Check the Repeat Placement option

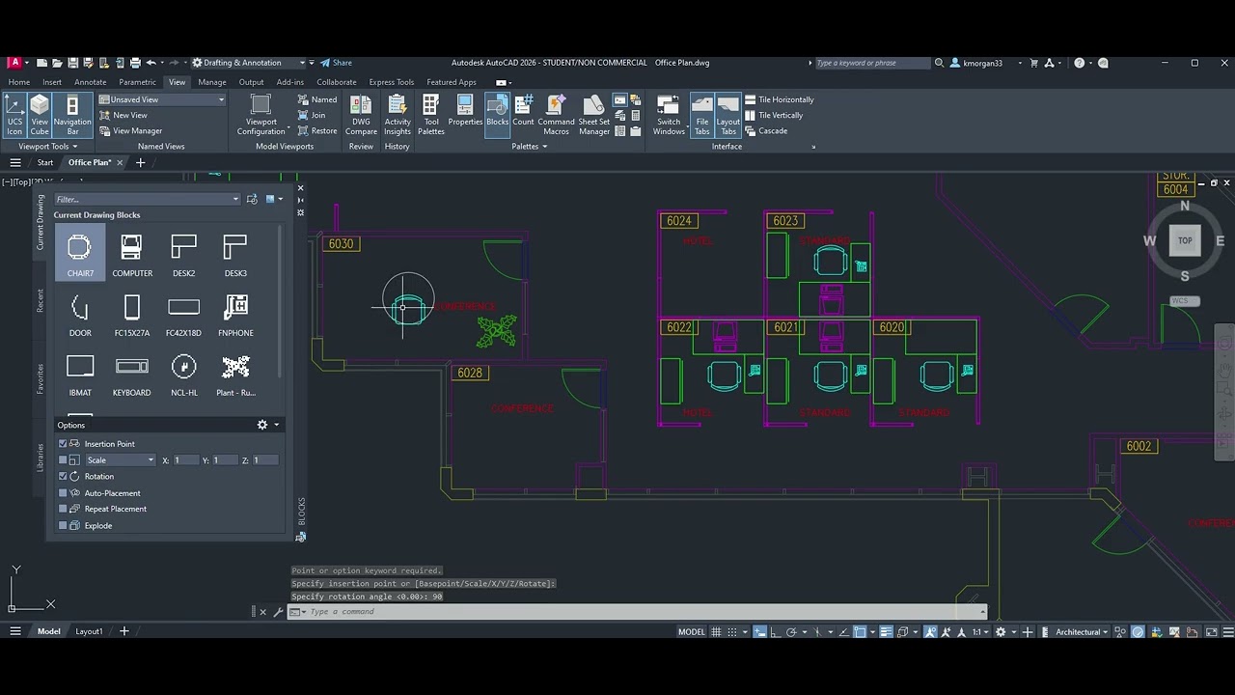(x=63, y=509)
